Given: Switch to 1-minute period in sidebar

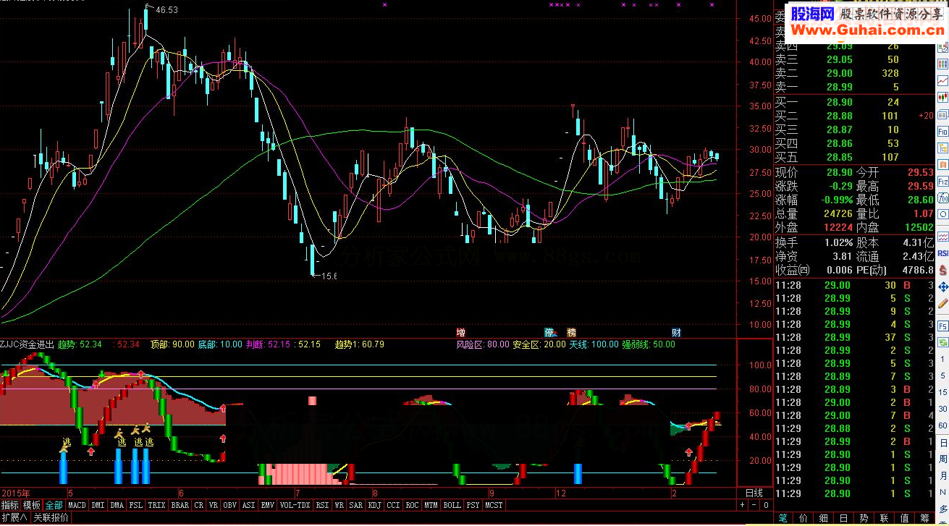Looking at the screenshot, I should (942, 359).
